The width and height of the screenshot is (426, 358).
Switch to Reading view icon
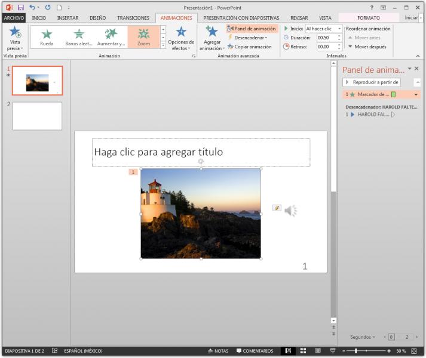coord(318,351)
